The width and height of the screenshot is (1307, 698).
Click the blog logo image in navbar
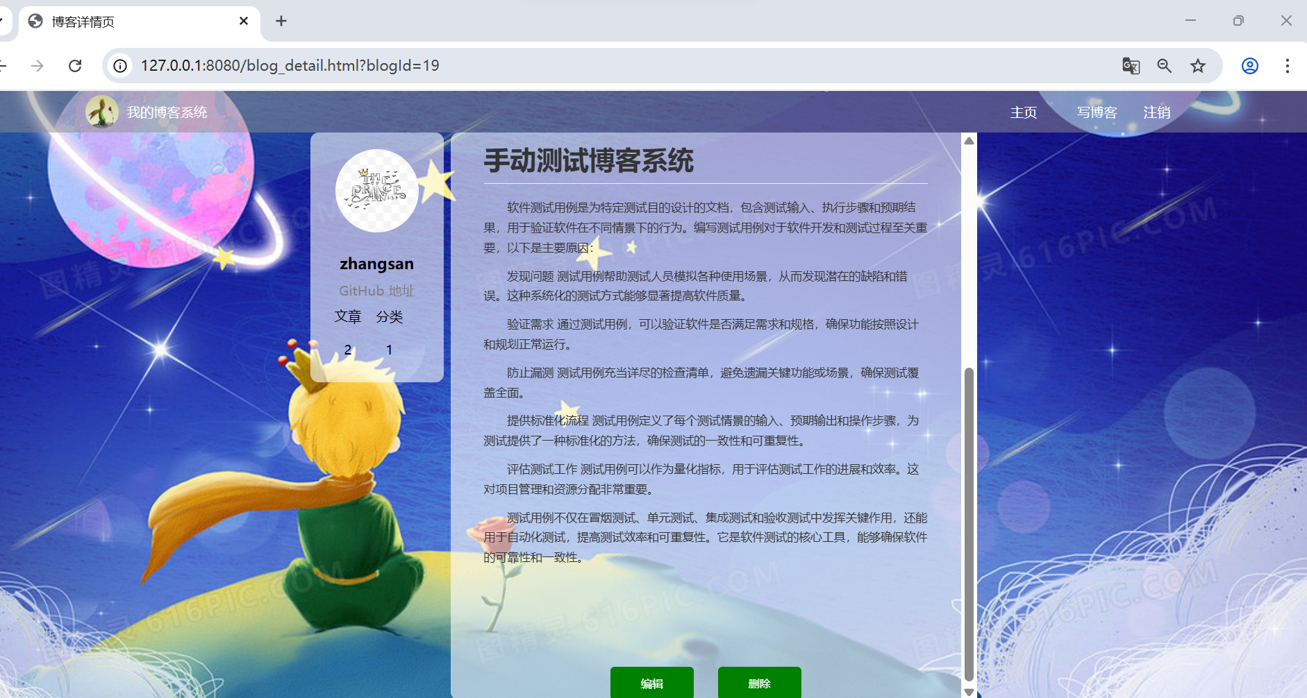coord(102,112)
